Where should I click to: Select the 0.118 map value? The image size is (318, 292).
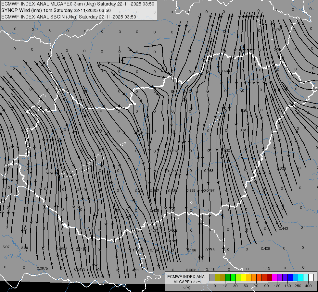point(210,270)
